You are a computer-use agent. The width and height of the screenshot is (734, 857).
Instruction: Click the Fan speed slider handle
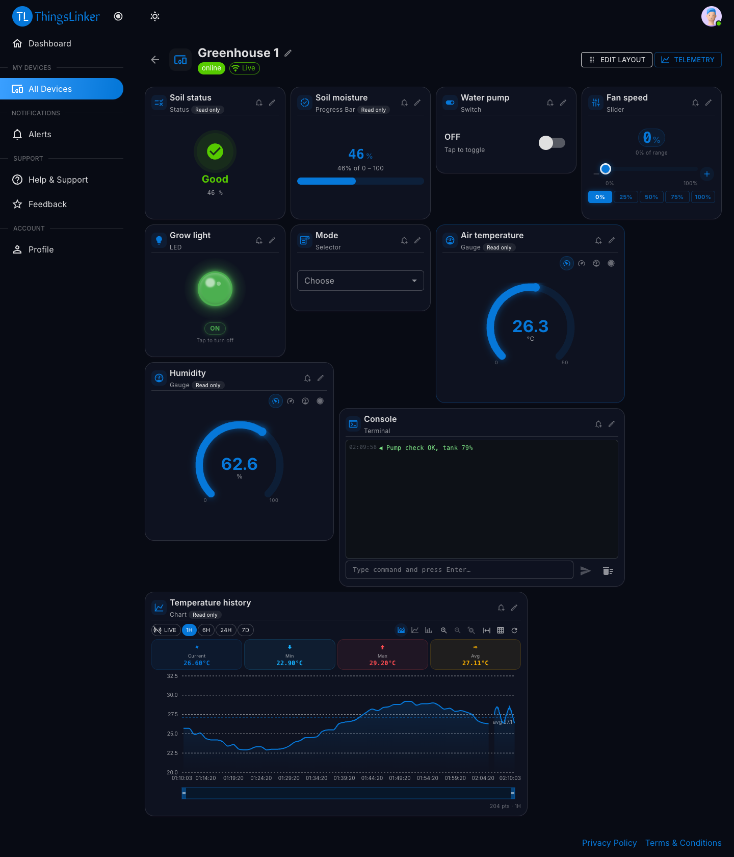click(606, 169)
